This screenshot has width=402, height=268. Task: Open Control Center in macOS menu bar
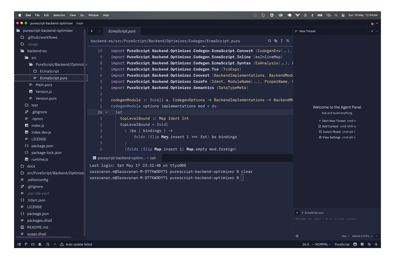coord(343,15)
